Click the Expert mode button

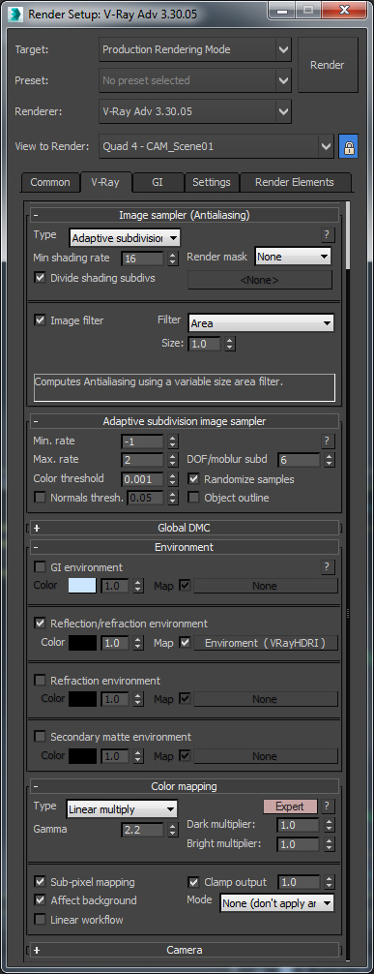tap(290, 807)
